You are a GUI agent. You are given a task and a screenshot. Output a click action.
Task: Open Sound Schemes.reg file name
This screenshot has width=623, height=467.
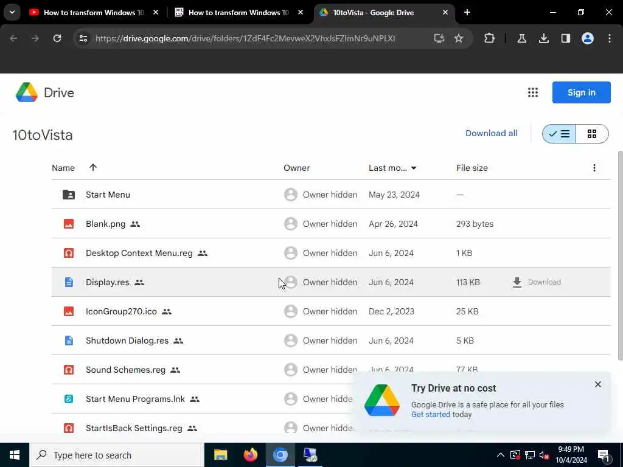pyautogui.click(x=125, y=370)
